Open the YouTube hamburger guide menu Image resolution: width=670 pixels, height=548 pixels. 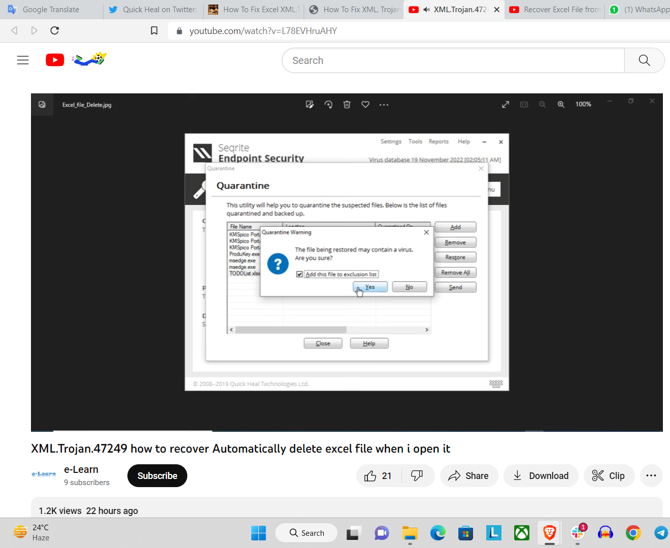point(23,60)
